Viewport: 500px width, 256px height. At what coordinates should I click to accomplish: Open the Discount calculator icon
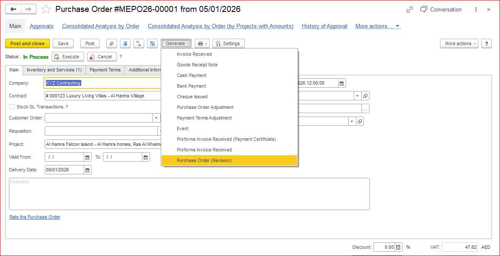[398, 247]
